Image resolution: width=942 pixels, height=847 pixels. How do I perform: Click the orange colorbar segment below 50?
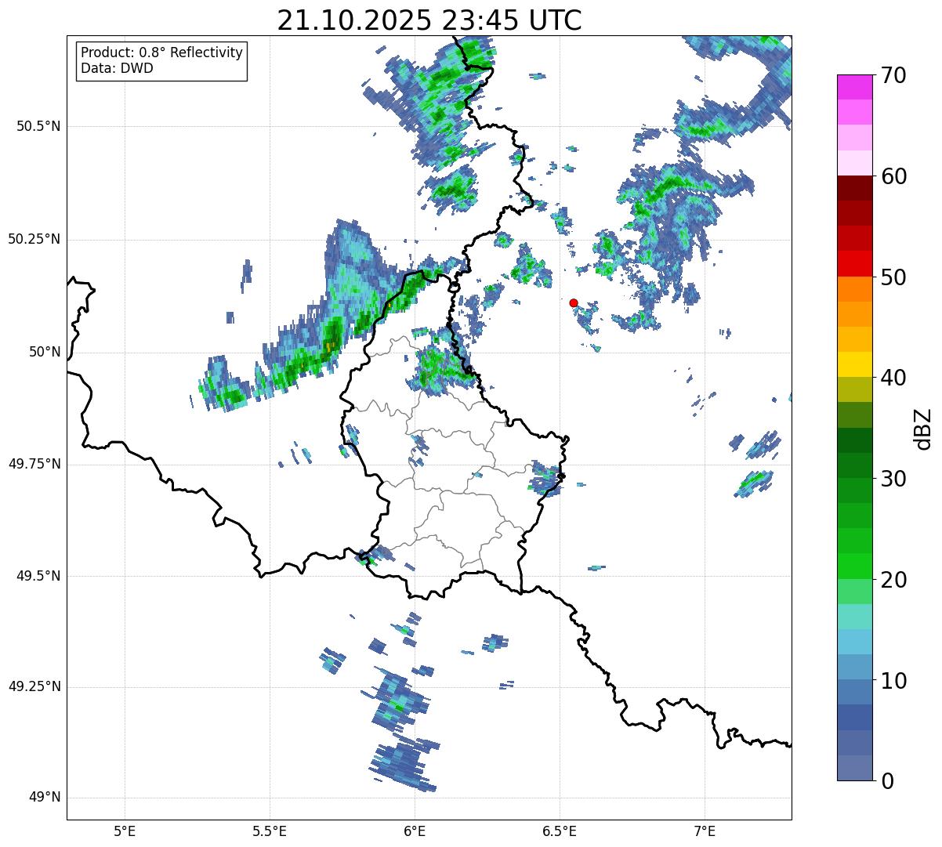pos(854,289)
